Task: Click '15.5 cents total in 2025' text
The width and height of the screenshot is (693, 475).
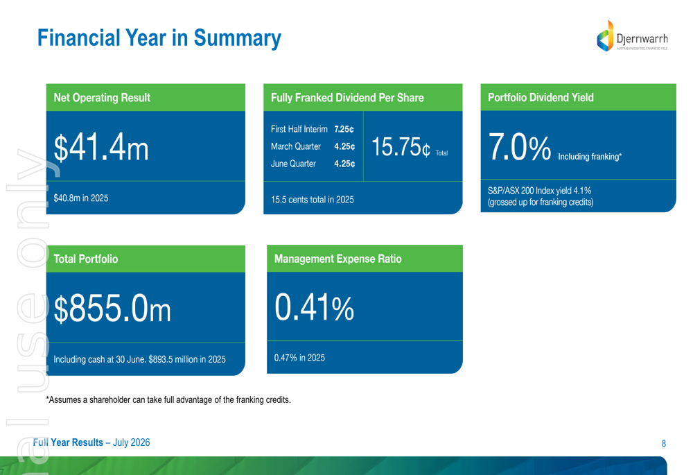Action: tap(313, 200)
